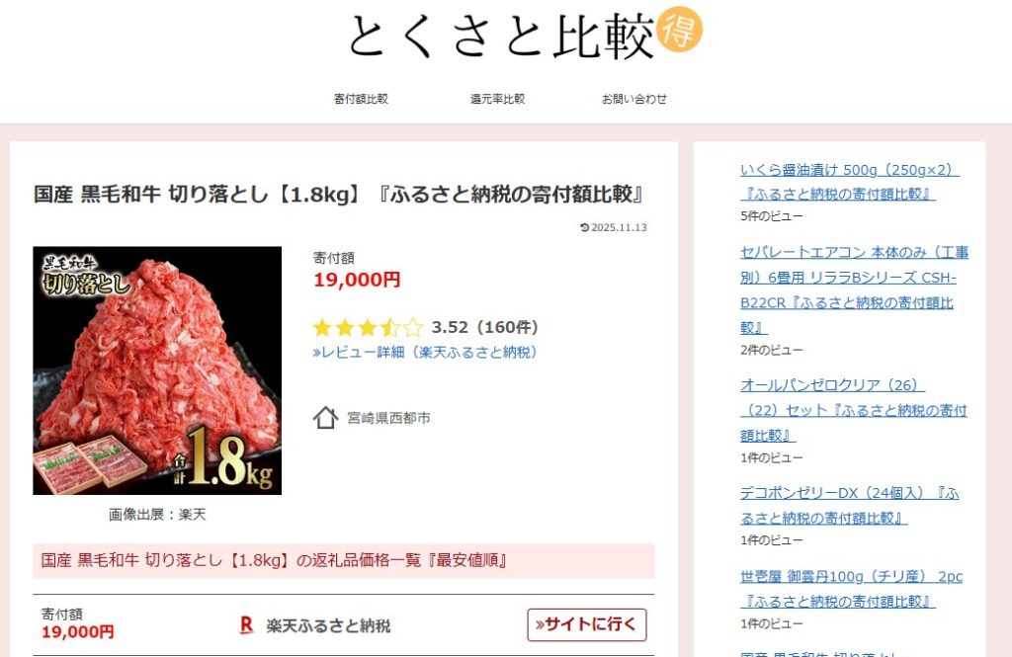Click the 楽天ふるさと納税 row label

pyautogui.click(x=328, y=625)
